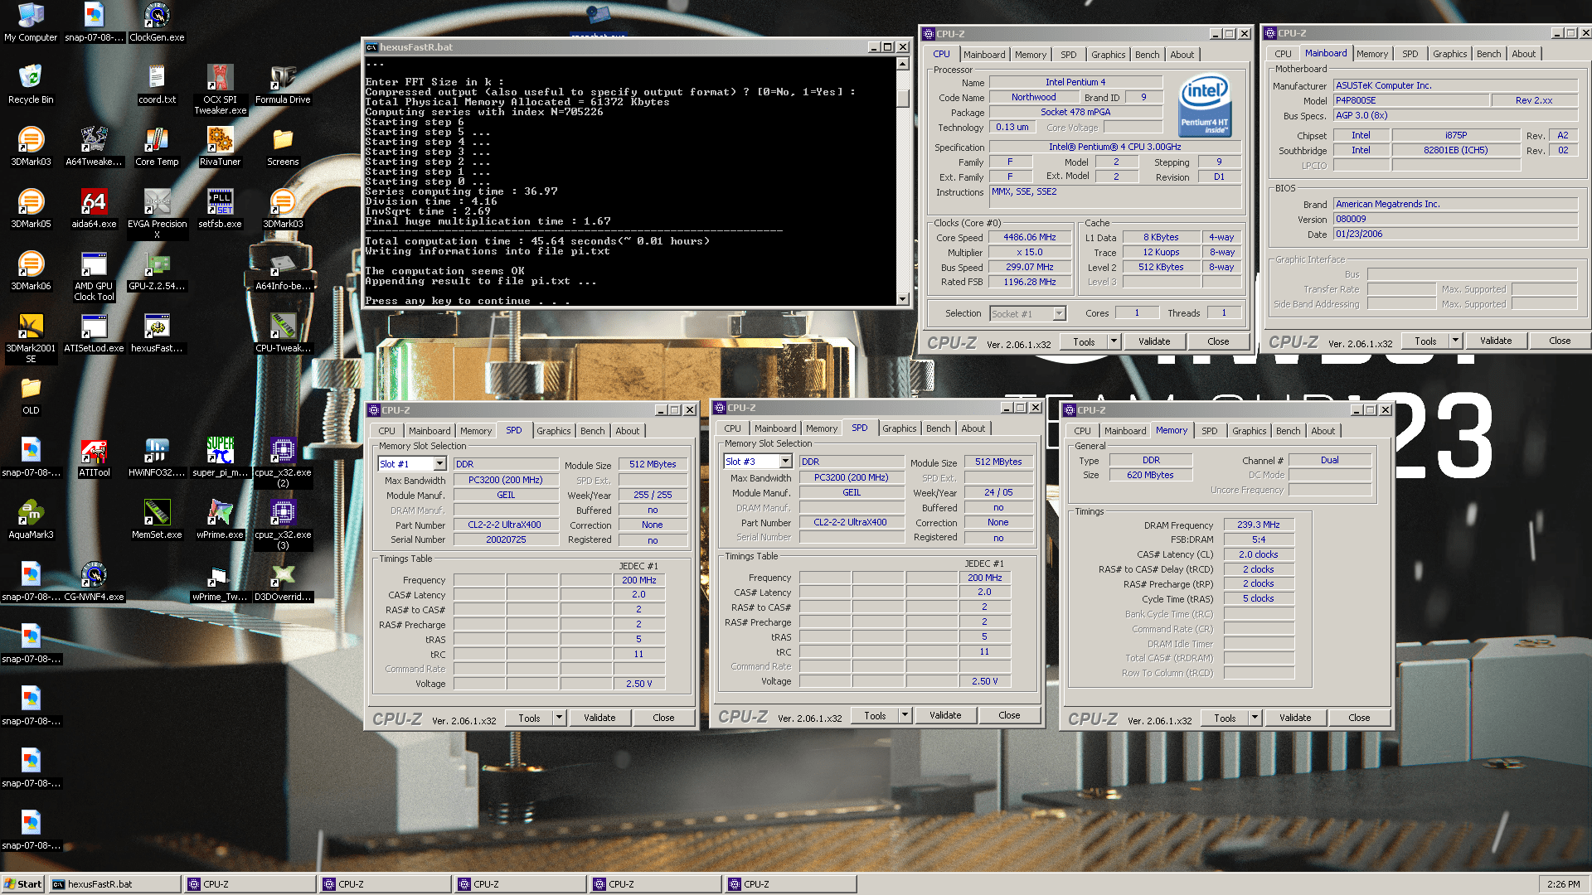
Task: Open the Socket #1 selection dropdown
Action: pos(1059,313)
